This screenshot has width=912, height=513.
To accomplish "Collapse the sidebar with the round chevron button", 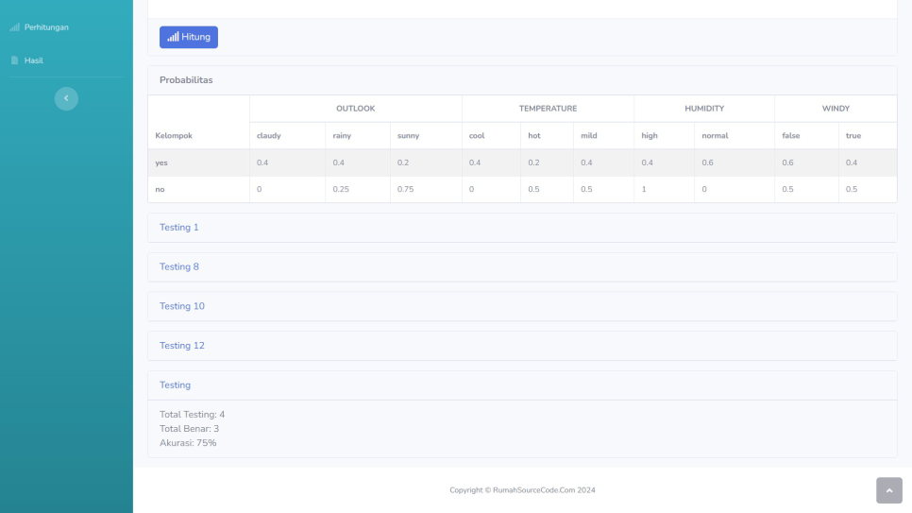I will [66, 98].
